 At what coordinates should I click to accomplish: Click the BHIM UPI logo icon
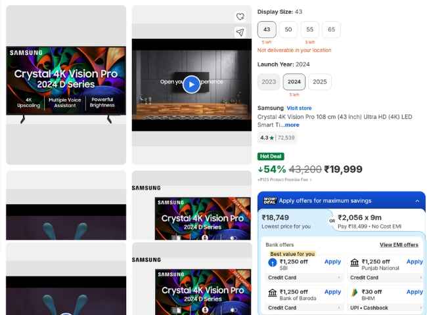[355, 293]
